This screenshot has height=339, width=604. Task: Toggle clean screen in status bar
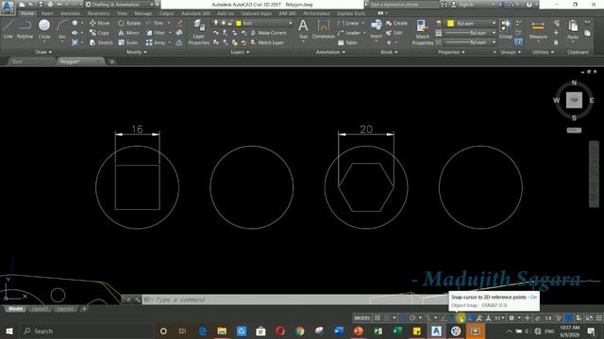[590, 318]
